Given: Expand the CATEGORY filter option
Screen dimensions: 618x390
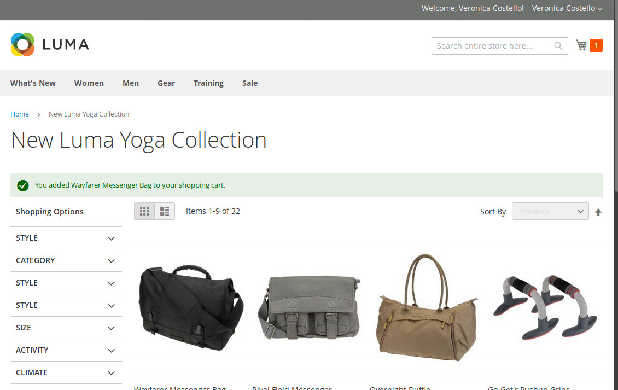Looking at the screenshot, I should point(66,260).
